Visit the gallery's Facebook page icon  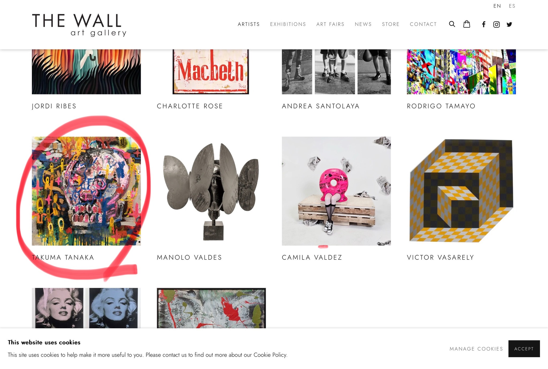point(484,24)
